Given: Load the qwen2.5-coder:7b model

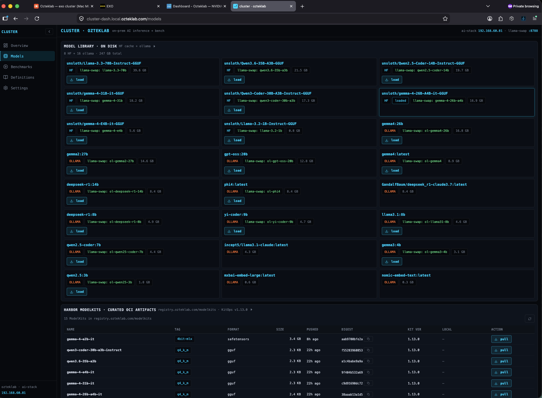Looking at the screenshot, I should [x=77, y=262].
